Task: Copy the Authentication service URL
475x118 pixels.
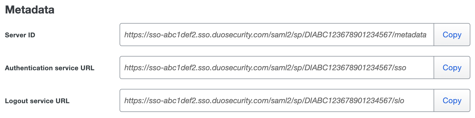Action: pyautogui.click(x=452, y=68)
